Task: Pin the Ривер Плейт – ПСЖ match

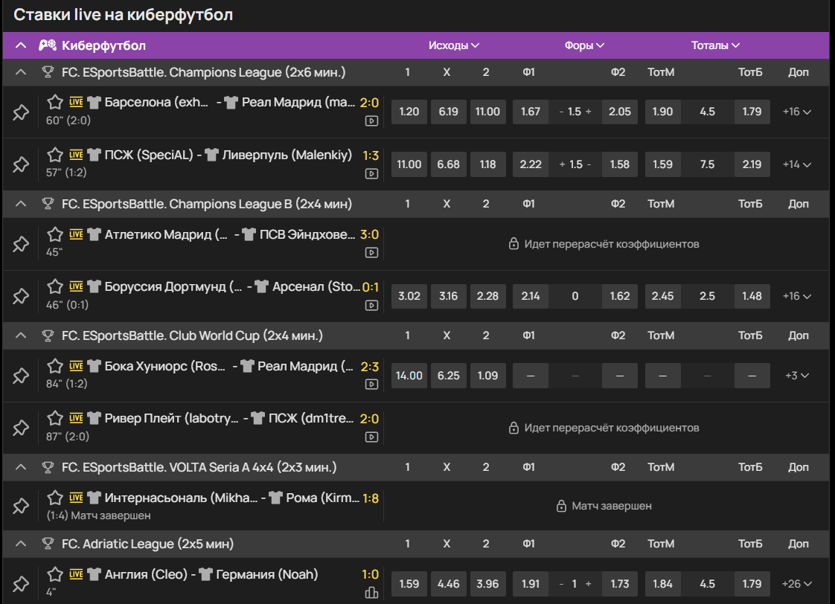Action: [21, 428]
